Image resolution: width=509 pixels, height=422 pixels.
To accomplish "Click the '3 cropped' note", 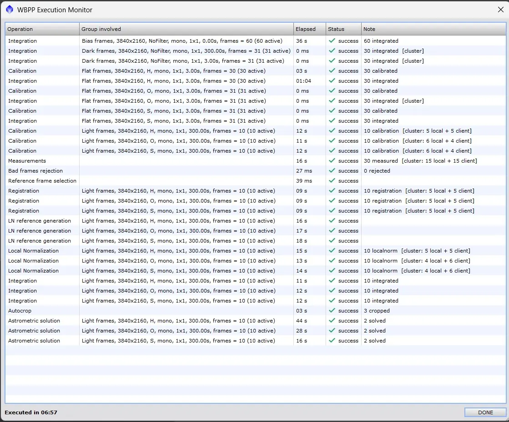I will coord(377,311).
